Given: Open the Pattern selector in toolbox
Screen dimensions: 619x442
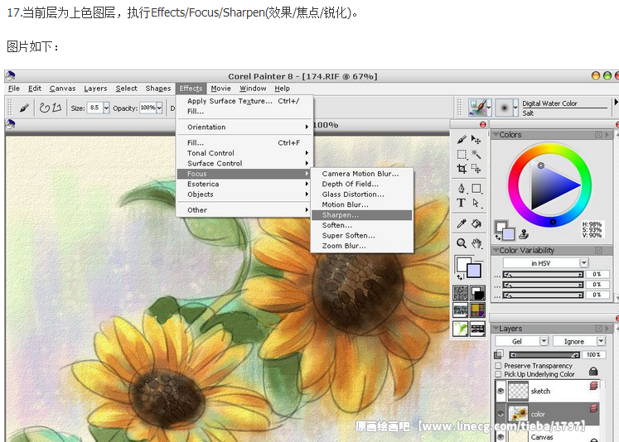Looking at the screenshot, I should (x=461, y=310).
